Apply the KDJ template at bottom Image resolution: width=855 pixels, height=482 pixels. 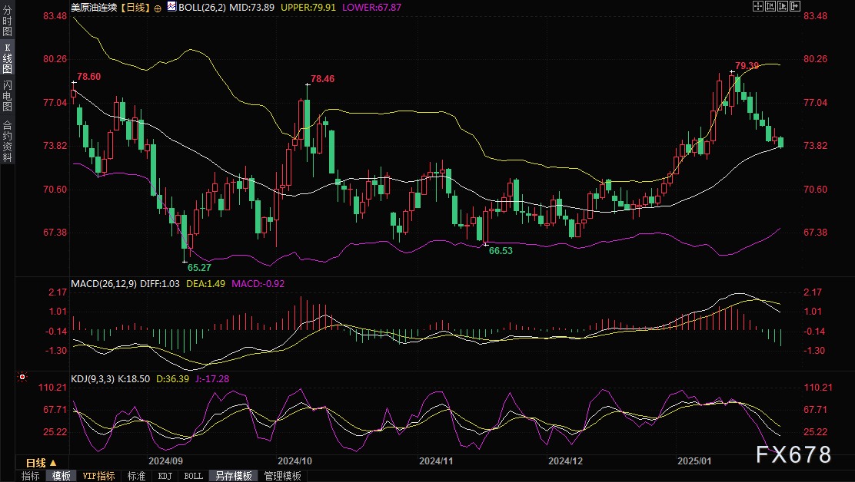(165, 476)
